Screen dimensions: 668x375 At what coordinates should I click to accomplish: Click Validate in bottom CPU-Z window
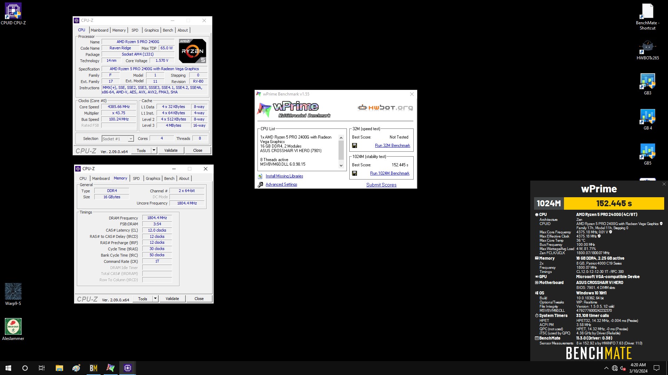(172, 299)
